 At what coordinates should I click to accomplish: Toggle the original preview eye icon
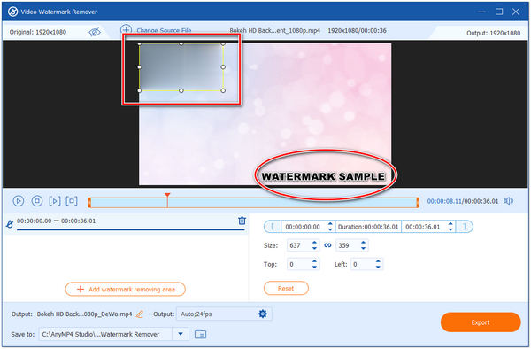point(95,32)
